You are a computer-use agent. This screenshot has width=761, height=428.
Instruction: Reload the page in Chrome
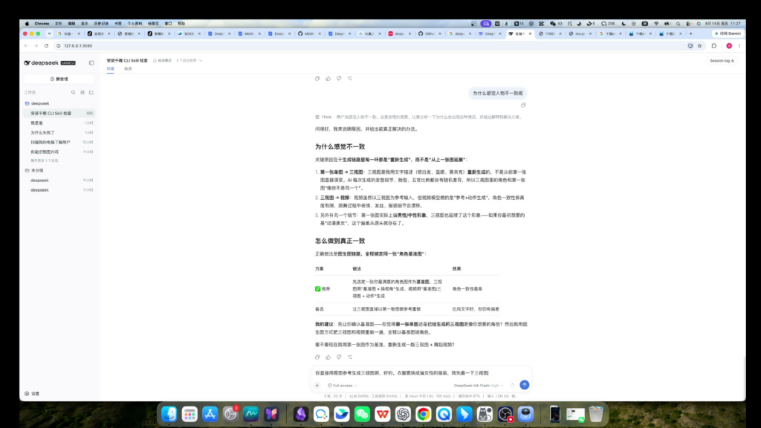click(x=46, y=45)
